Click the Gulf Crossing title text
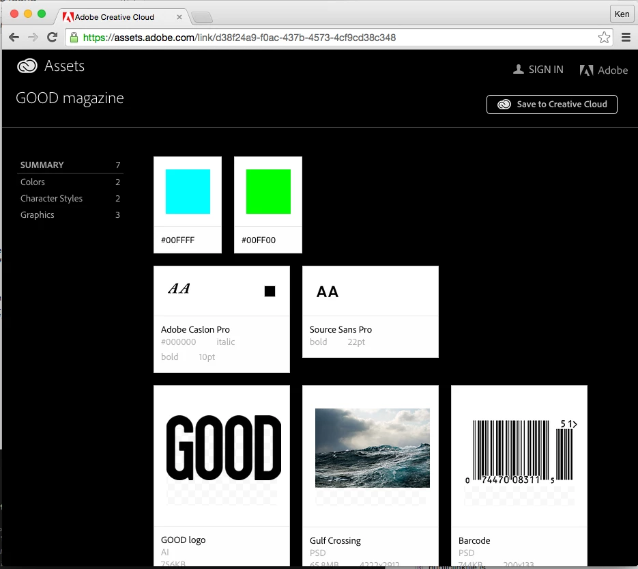638x569 pixels. (x=335, y=541)
